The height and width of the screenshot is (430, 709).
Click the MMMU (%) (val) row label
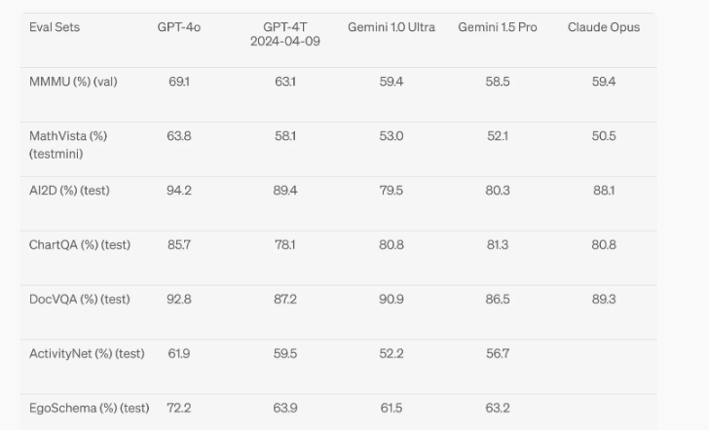73,82
